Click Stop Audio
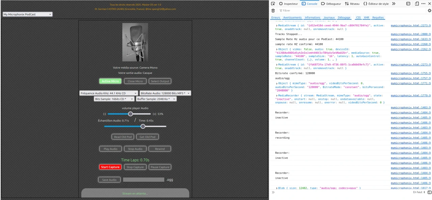Viewport: 432px width, 200px height. point(135,149)
